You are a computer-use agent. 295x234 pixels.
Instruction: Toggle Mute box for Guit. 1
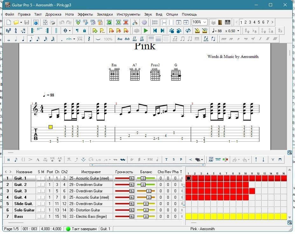tap(43, 178)
